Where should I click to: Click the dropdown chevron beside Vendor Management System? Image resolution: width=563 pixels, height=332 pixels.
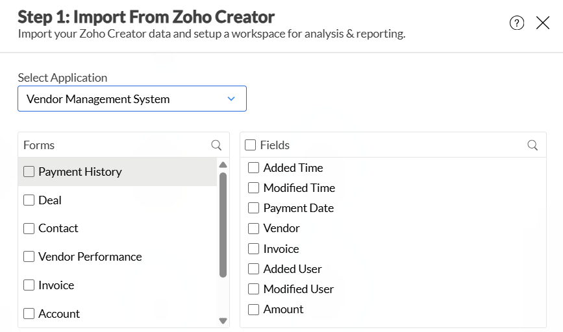coord(231,99)
